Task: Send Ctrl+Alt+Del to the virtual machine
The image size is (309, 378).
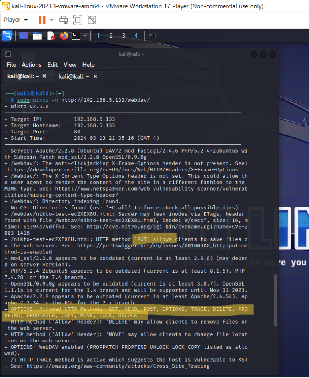Action: (x=64, y=20)
